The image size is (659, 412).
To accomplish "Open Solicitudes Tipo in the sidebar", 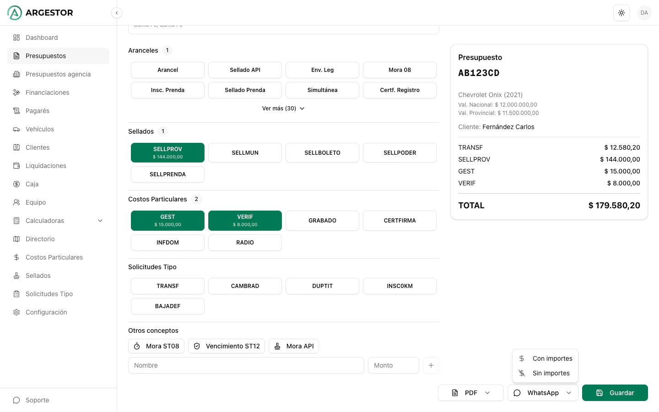I will pyautogui.click(x=58, y=294).
